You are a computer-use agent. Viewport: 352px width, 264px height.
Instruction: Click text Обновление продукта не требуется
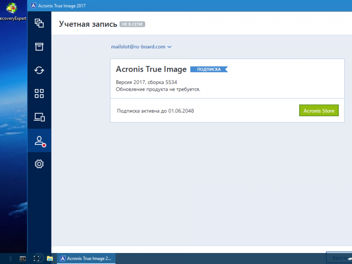click(x=158, y=89)
